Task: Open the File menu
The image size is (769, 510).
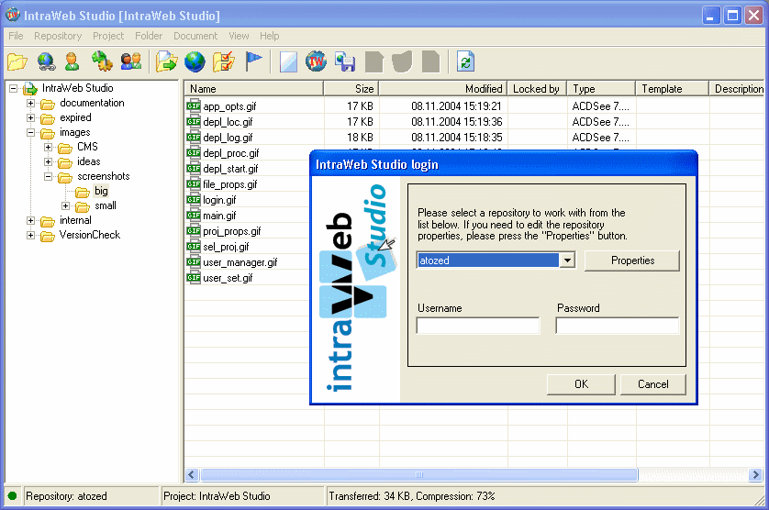Action: (16, 36)
